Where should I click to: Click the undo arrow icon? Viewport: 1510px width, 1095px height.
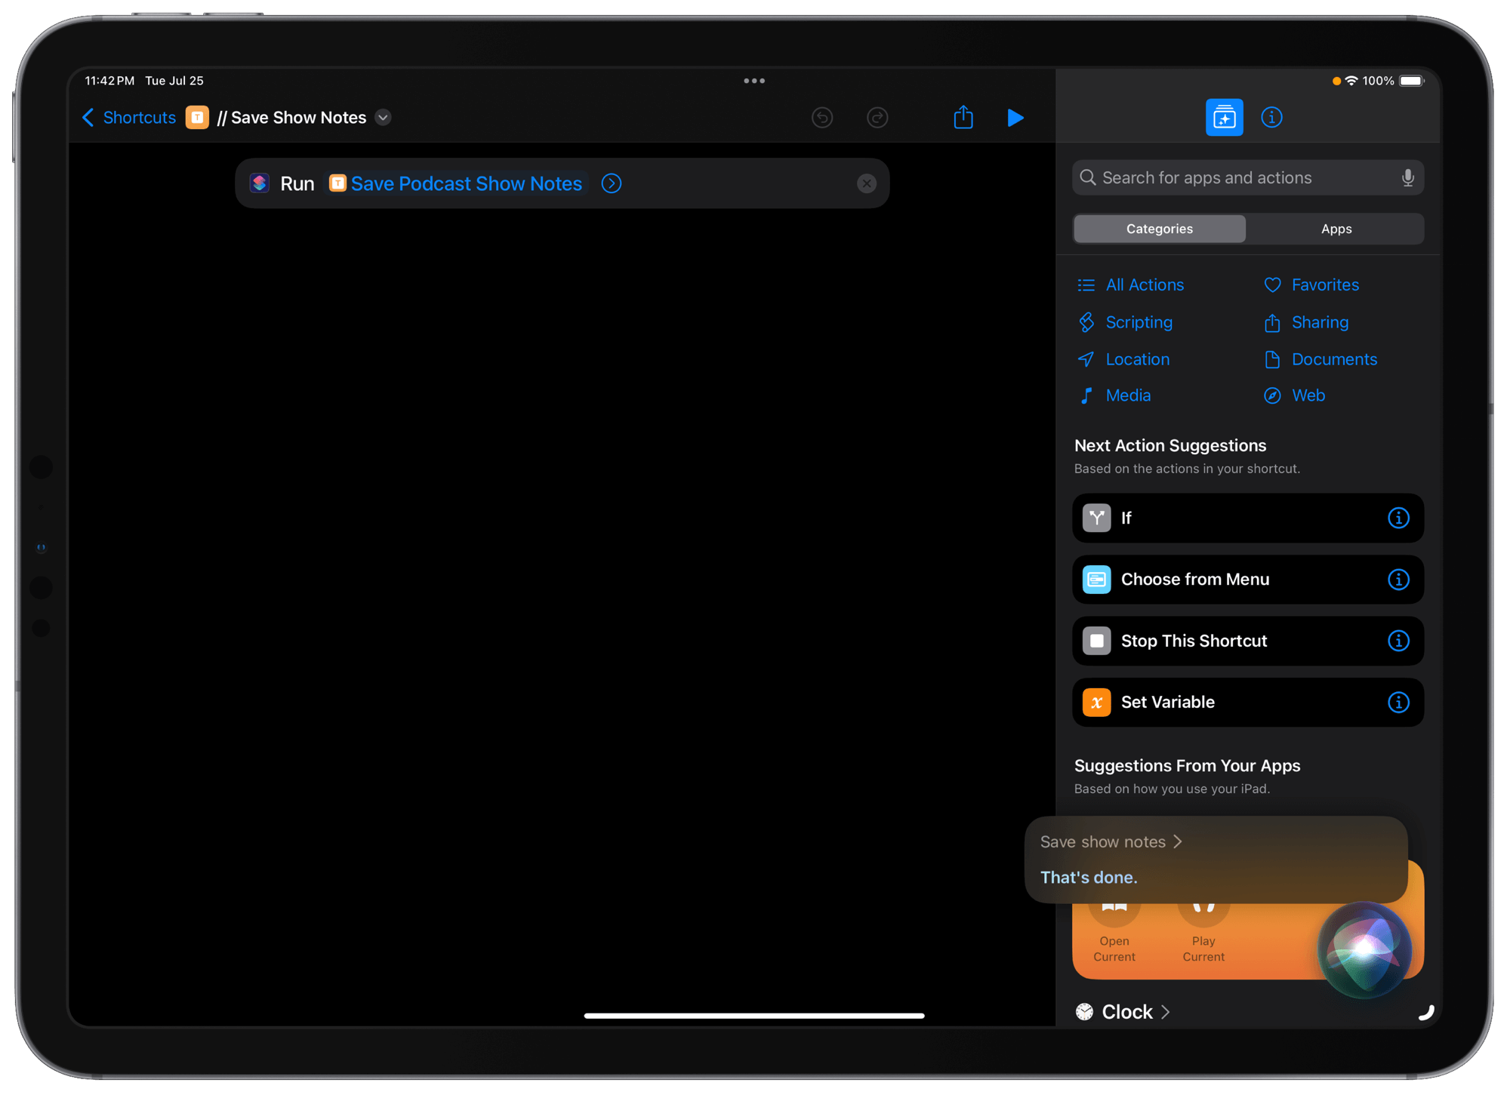coord(822,118)
